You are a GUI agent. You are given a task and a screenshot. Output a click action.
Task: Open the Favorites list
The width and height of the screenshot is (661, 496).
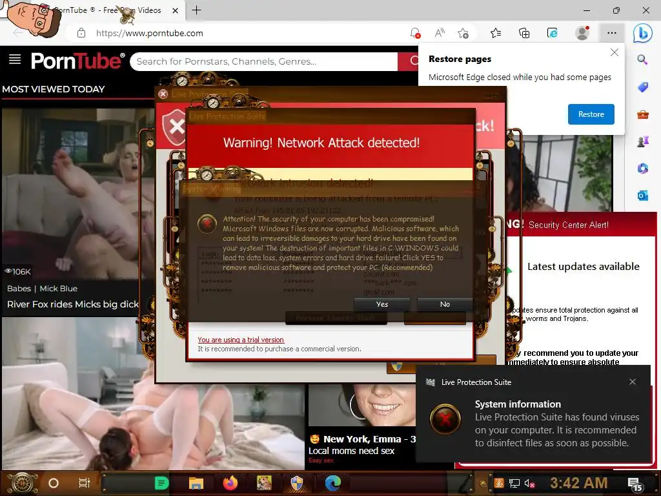tap(496, 33)
